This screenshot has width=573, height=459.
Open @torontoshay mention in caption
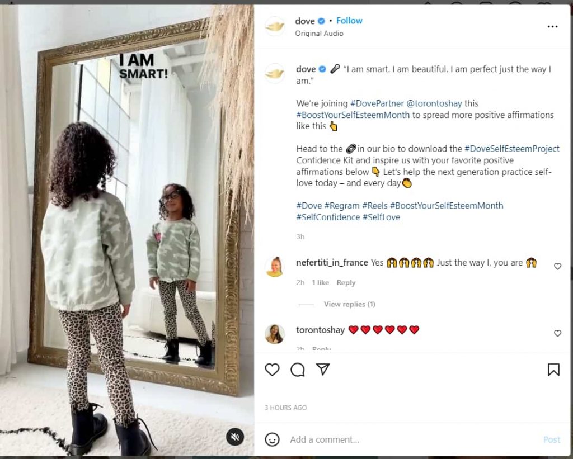click(x=434, y=103)
